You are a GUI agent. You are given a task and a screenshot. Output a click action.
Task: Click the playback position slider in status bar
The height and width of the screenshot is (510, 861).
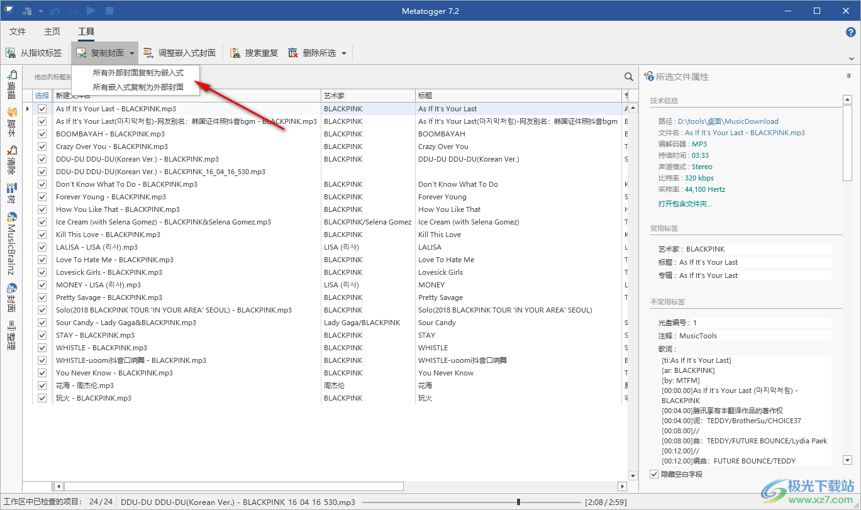tap(518, 502)
